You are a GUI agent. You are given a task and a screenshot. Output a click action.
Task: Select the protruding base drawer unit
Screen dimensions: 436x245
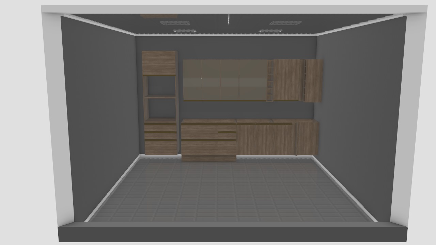[x=208, y=140]
